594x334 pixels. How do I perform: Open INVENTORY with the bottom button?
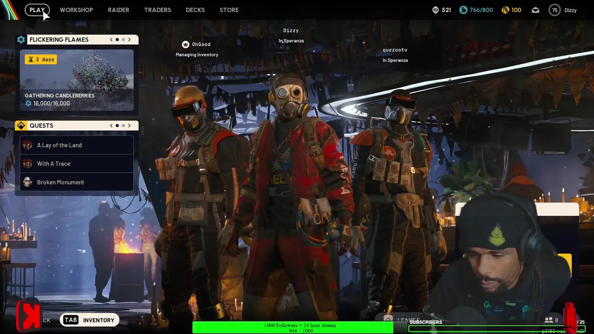(x=90, y=320)
